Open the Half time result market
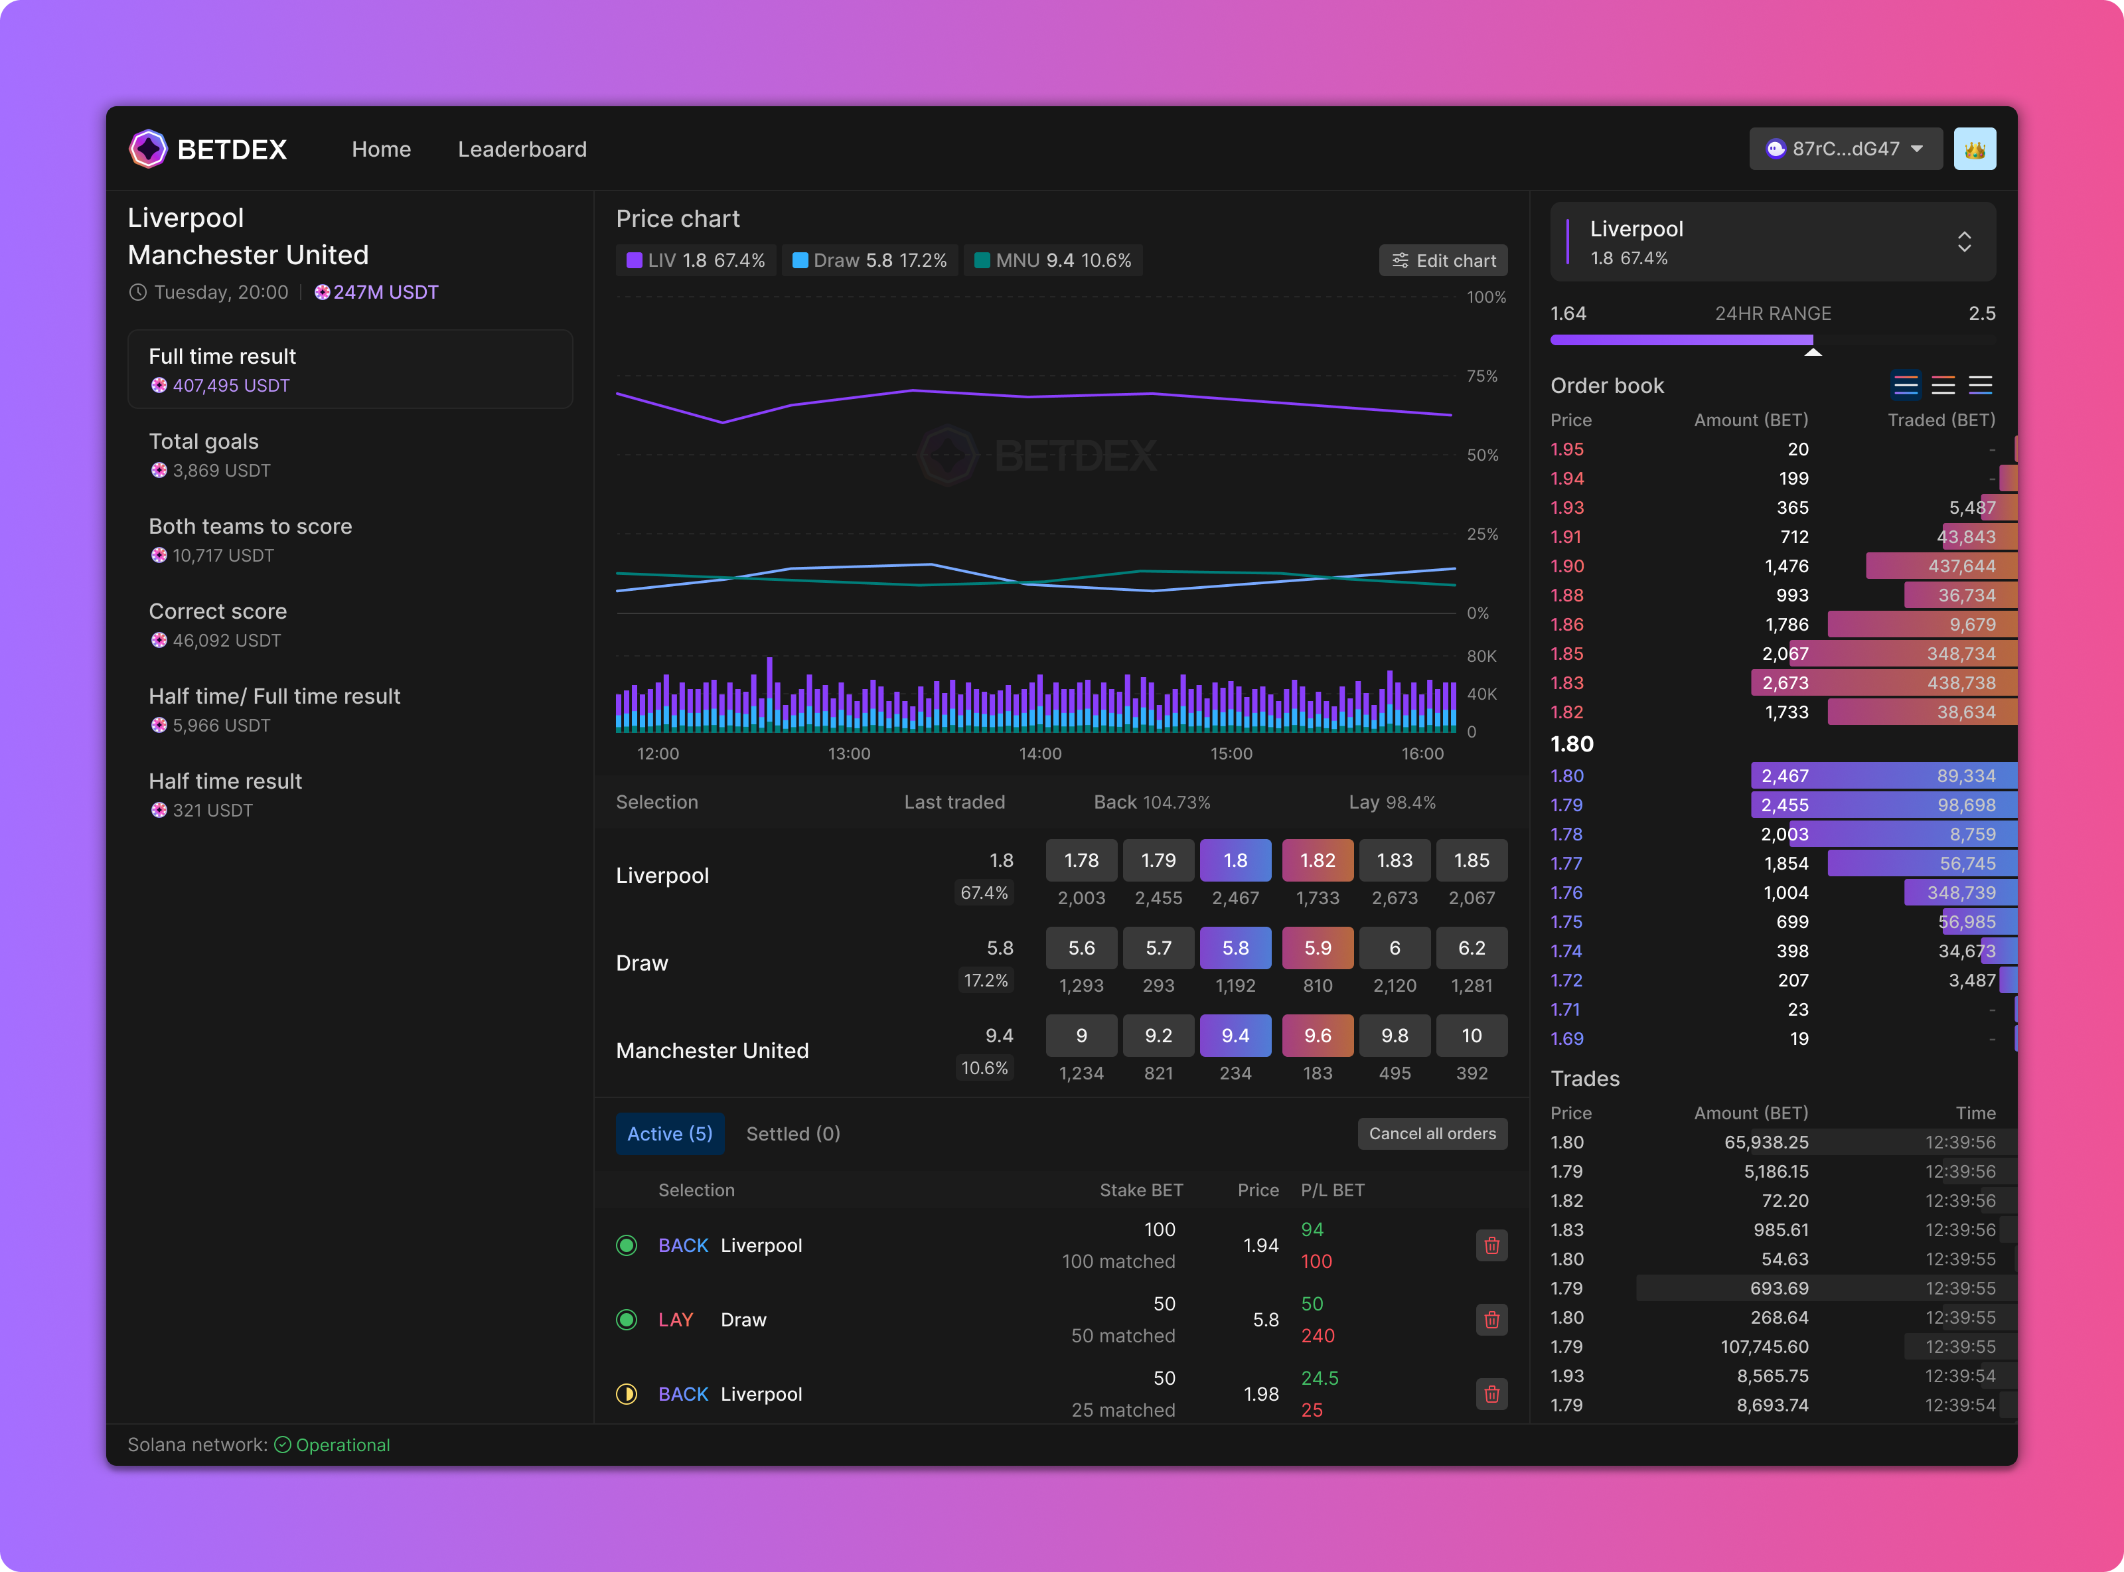Viewport: 2124px width, 1572px height. 350,795
